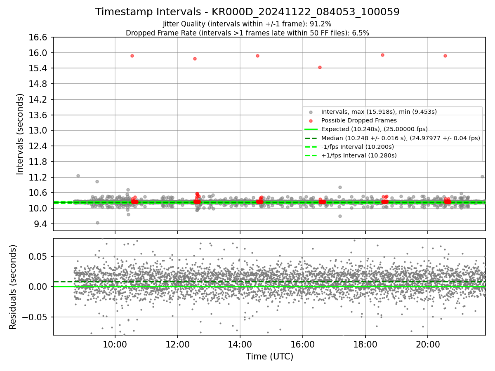Click the lowest gray interval point near 9.4s
Screen dimensions: 495x371
pyautogui.click(x=97, y=223)
